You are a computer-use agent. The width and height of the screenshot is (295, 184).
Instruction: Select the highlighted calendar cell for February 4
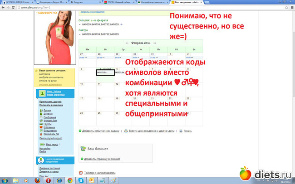[105, 72]
